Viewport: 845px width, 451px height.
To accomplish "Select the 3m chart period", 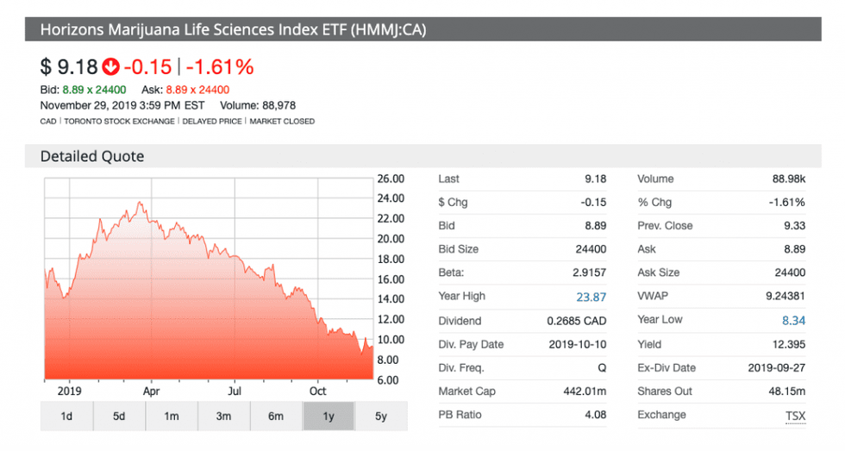I will tap(223, 417).
